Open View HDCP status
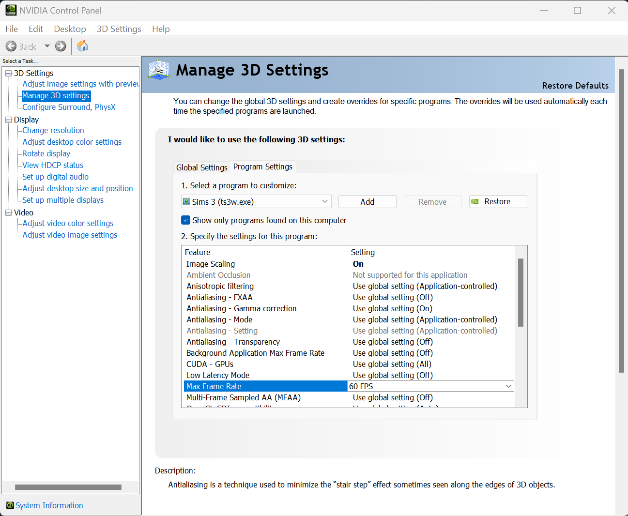Viewport: 628px width, 516px height. pos(53,165)
